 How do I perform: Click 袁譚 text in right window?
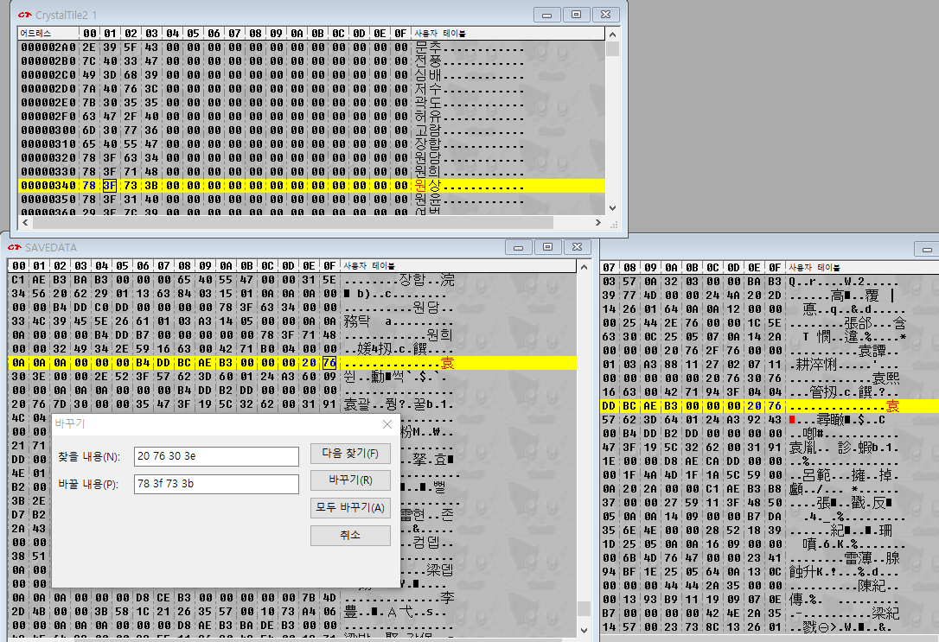coord(872,351)
